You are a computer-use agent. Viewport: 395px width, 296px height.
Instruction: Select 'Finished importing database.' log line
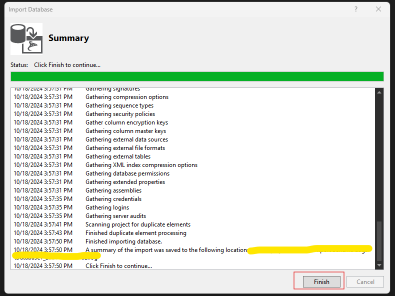(x=123, y=241)
